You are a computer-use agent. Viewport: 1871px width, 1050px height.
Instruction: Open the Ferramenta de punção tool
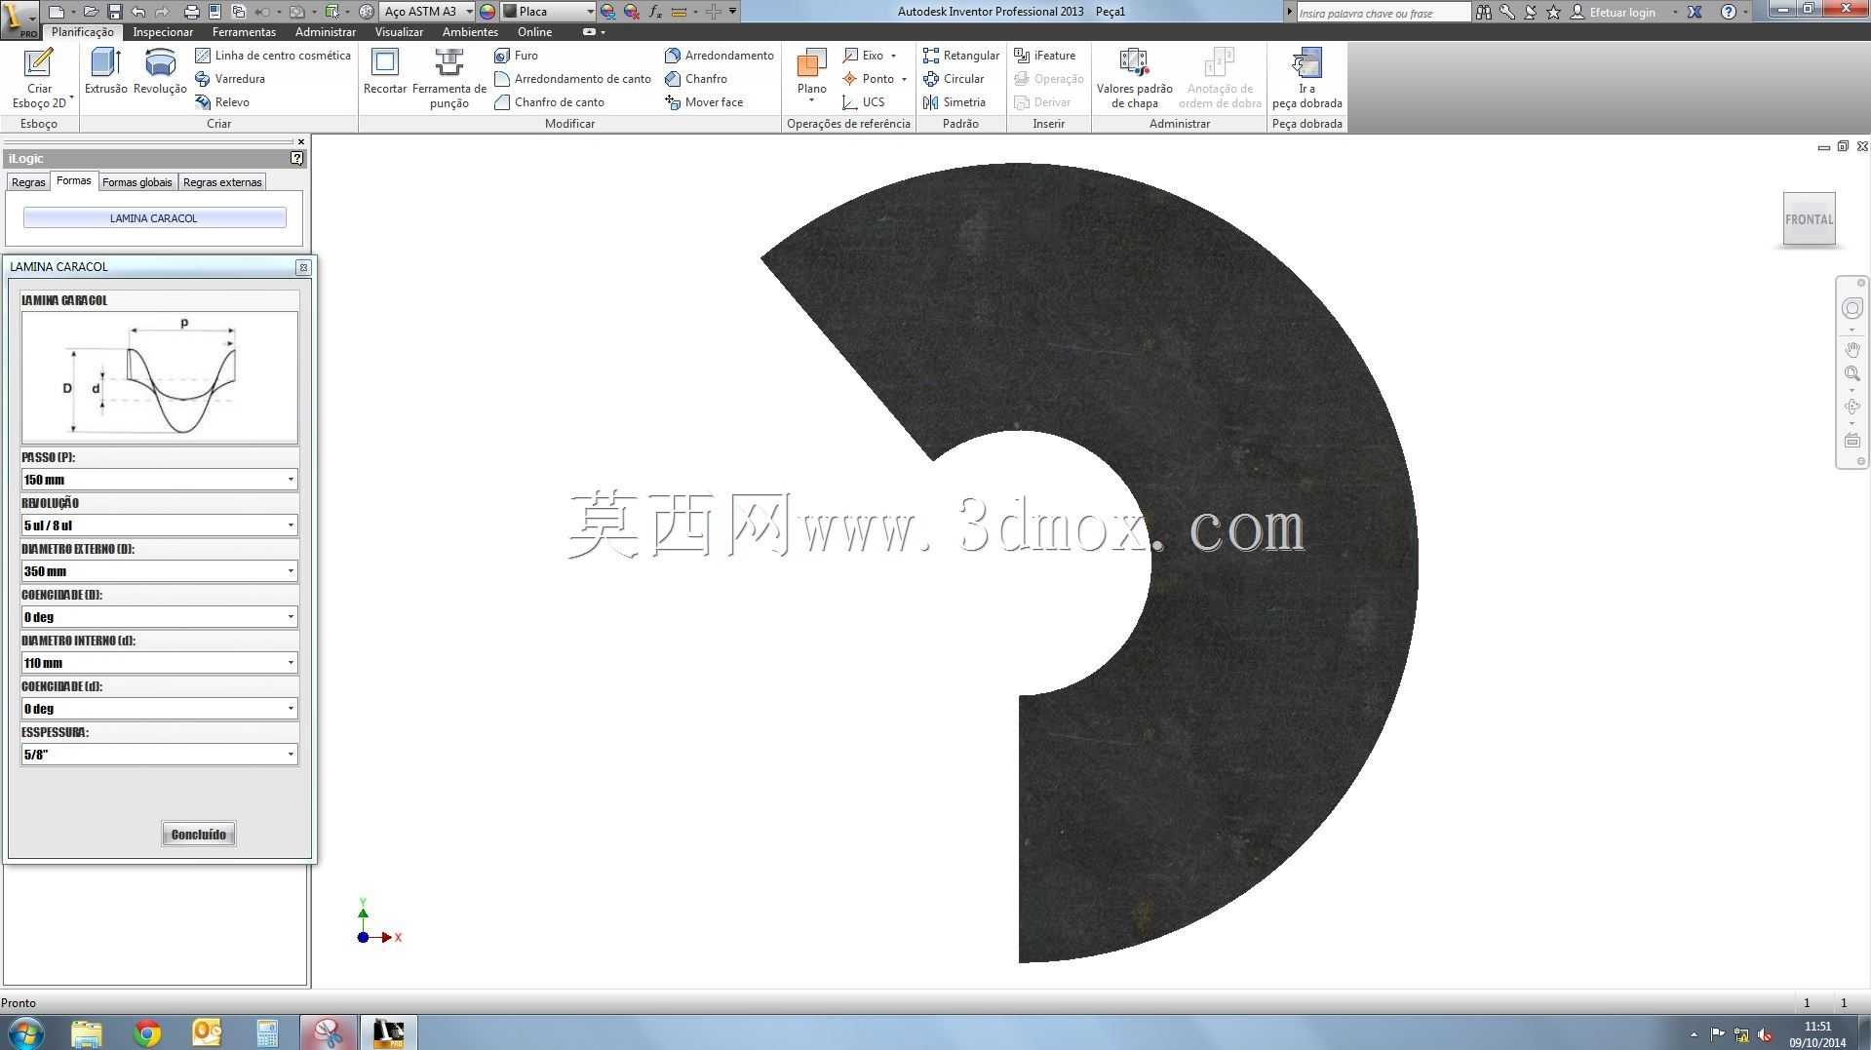click(x=449, y=79)
